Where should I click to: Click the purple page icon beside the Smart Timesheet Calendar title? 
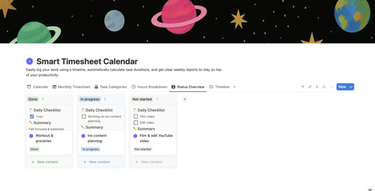click(x=29, y=61)
